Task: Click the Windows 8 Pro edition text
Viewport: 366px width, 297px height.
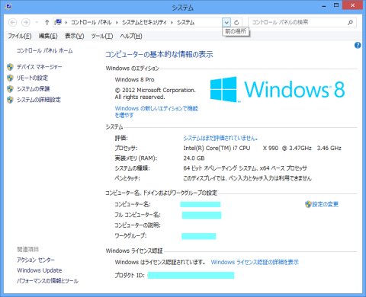Action: pos(134,80)
